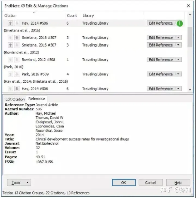The image size is (196, 198).
Task: Click the move-up arrow on the Rowland, 2012 #508 row
Action: coord(10,60)
